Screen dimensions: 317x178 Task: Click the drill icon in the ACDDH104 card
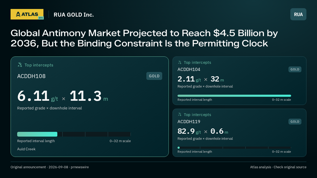pos(180,62)
